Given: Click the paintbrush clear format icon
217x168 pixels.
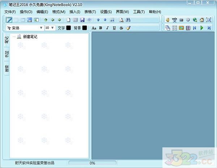Looking at the screenshot, I should pyautogui.click(x=128, y=28).
